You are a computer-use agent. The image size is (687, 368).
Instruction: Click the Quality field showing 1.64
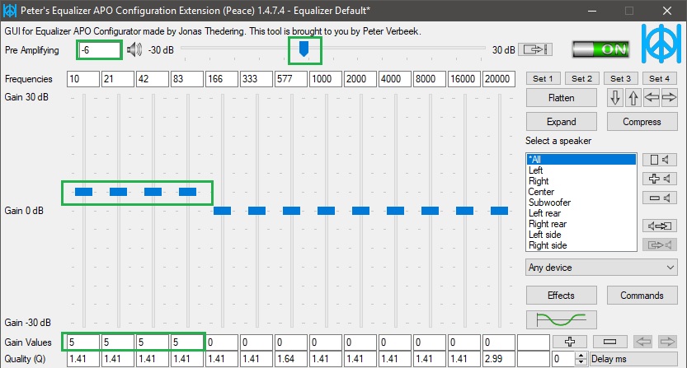[291, 359]
